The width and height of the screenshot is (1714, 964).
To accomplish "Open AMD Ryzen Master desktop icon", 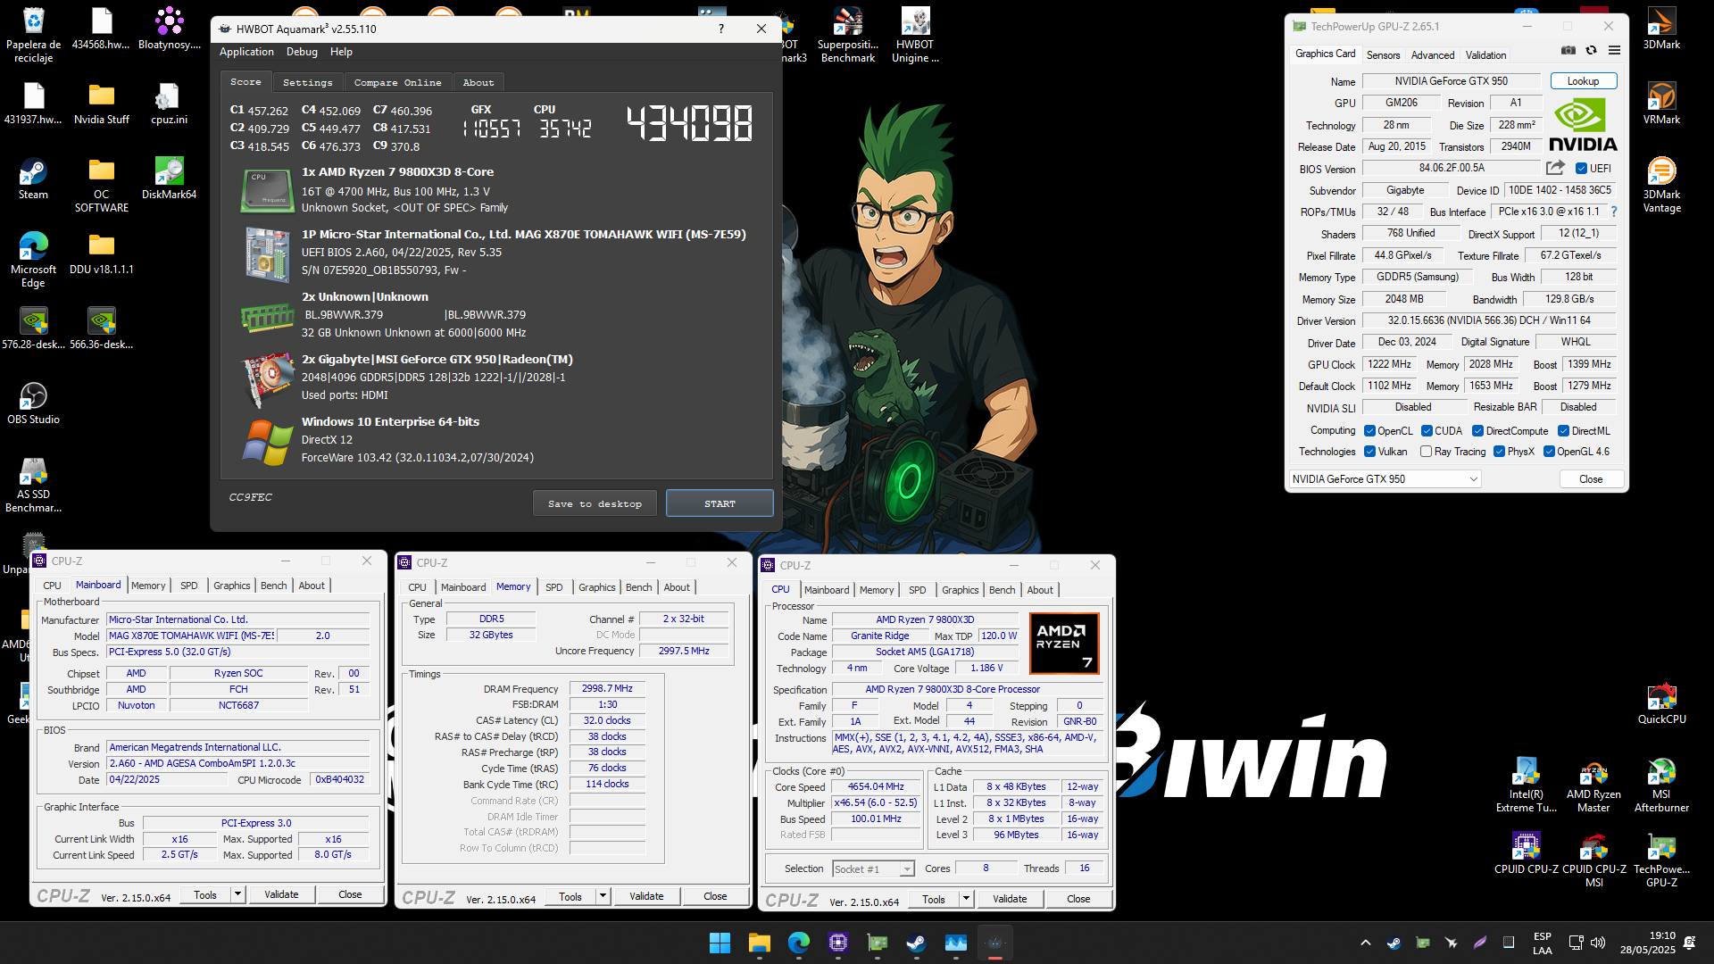I will pos(1593,785).
